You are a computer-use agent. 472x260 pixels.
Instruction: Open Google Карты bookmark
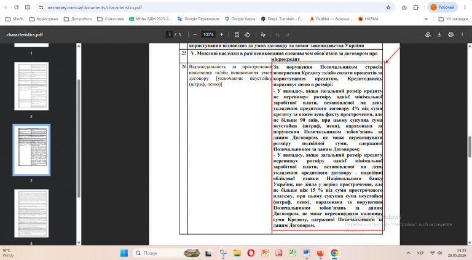click(x=240, y=18)
